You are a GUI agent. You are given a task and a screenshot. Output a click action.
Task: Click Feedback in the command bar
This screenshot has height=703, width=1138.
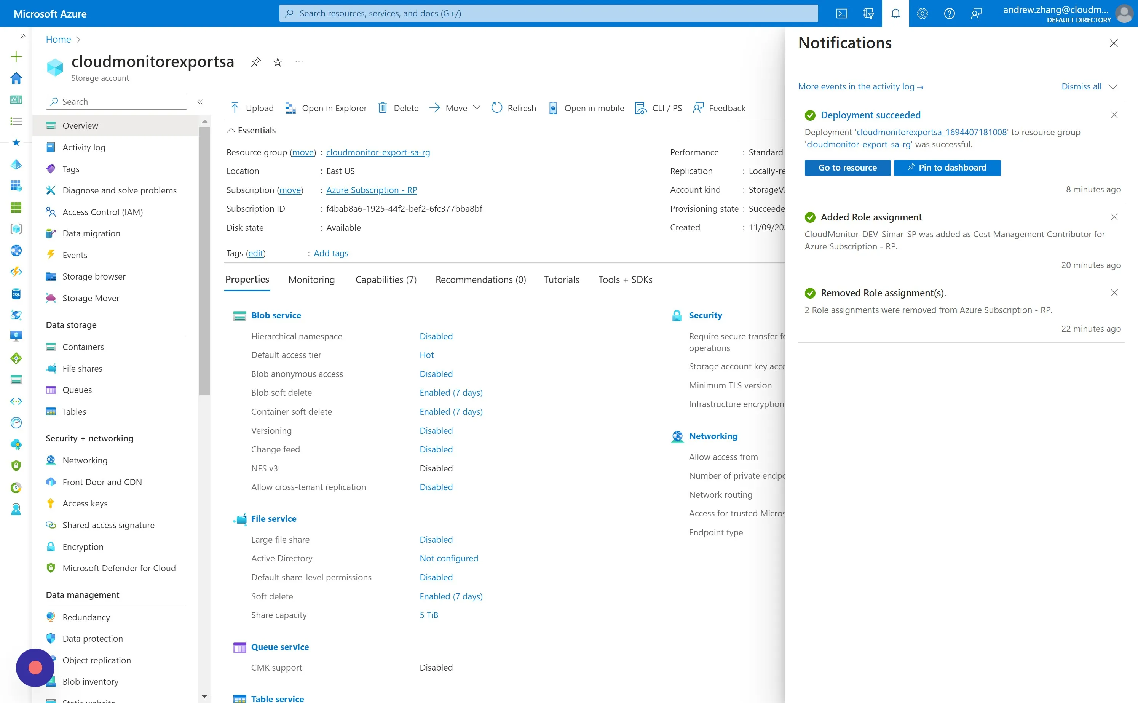719,108
